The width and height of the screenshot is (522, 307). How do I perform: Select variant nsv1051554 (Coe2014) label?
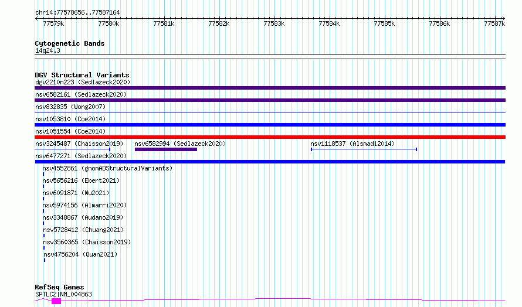pyautogui.click(x=70, y=131)
